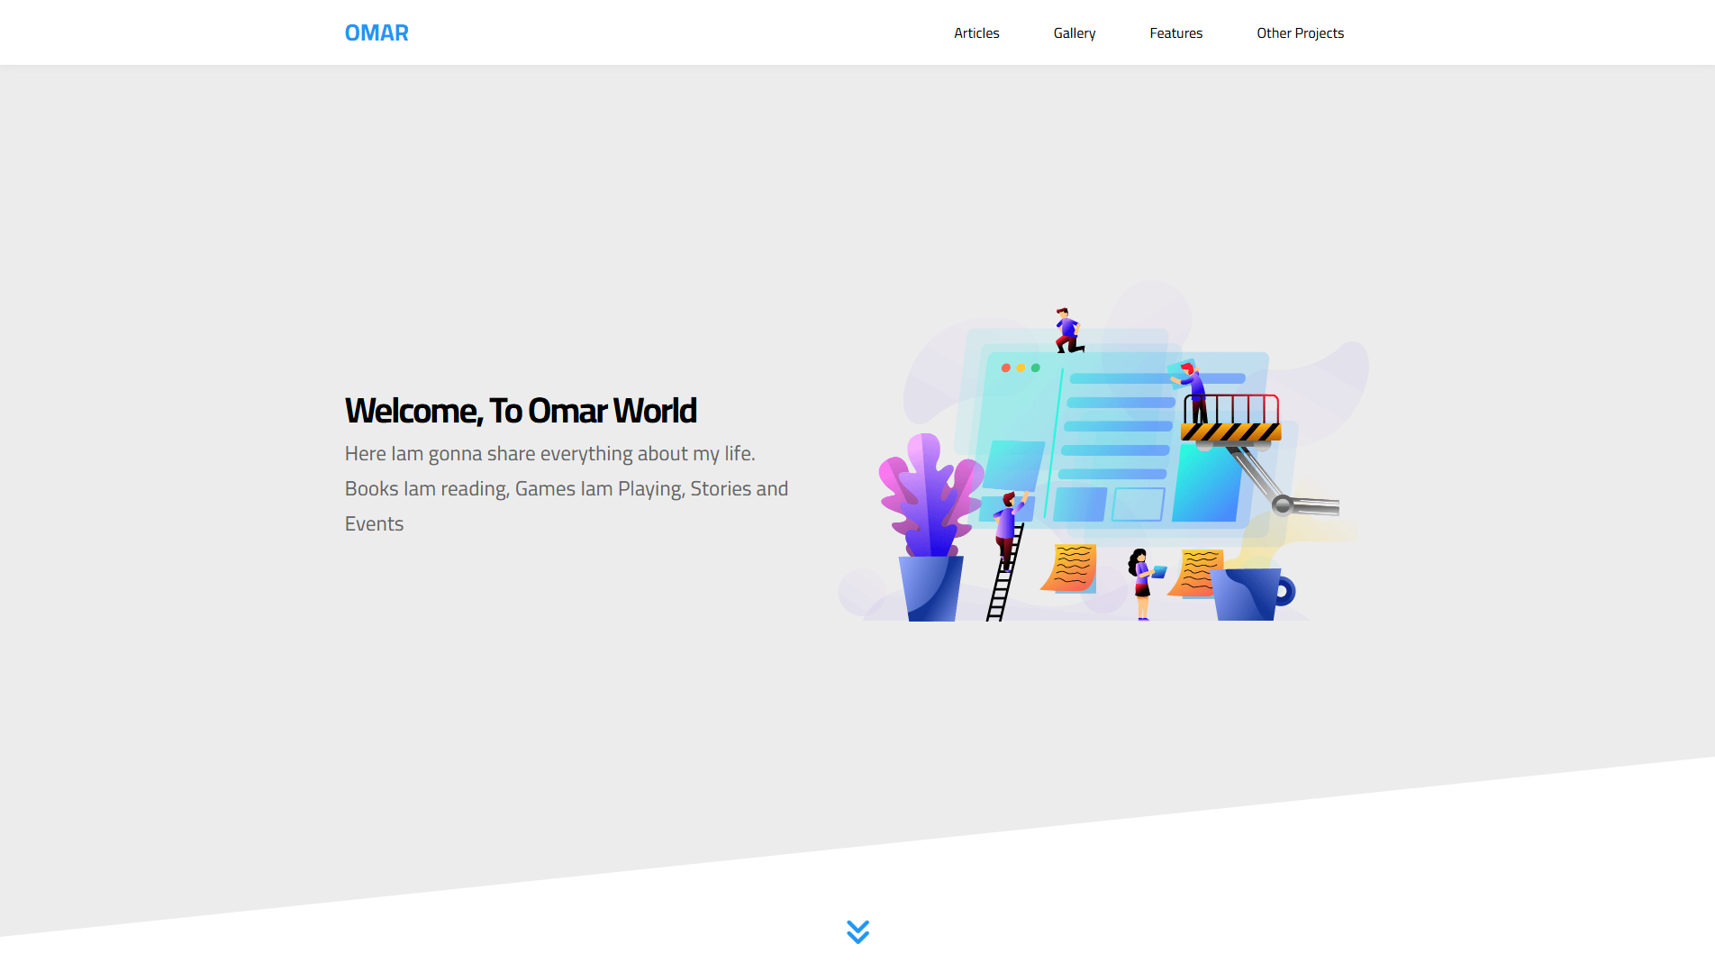Click the black-yellow striped lift platform
This screenshot has height=972, width=1715.
click(1230, 432)
